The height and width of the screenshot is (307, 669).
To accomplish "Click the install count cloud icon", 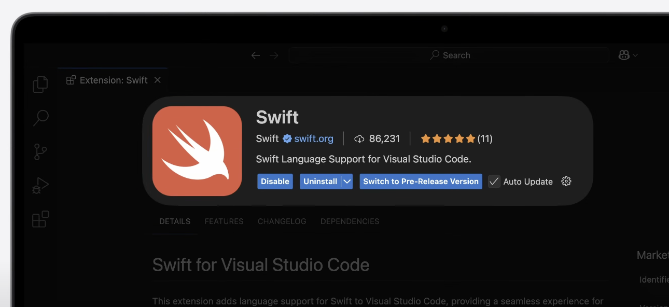I will (x=359, y=139).
